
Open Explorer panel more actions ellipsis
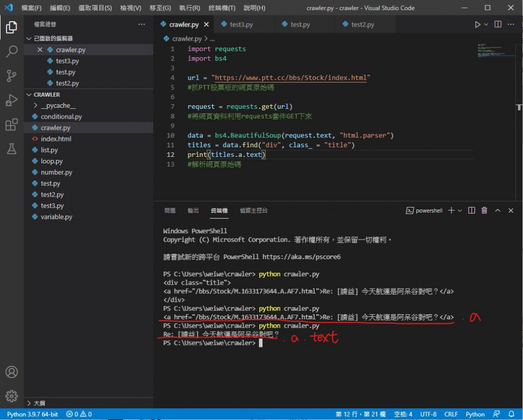click(x=141, y=25)
